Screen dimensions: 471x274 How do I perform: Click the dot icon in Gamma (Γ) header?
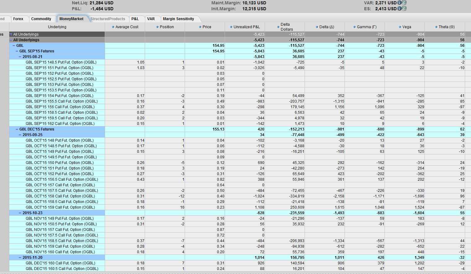pos(354,27)
